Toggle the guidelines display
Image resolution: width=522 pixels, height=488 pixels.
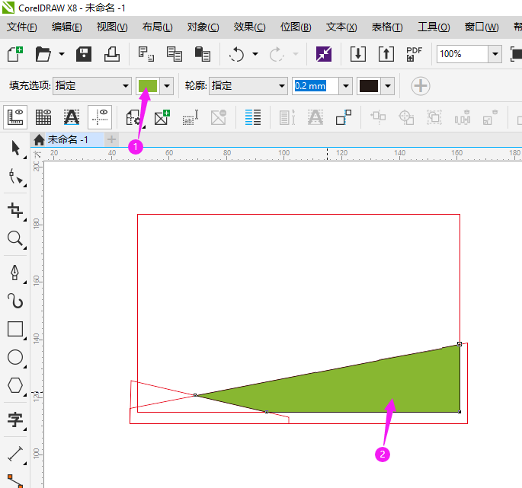(100, 117)
